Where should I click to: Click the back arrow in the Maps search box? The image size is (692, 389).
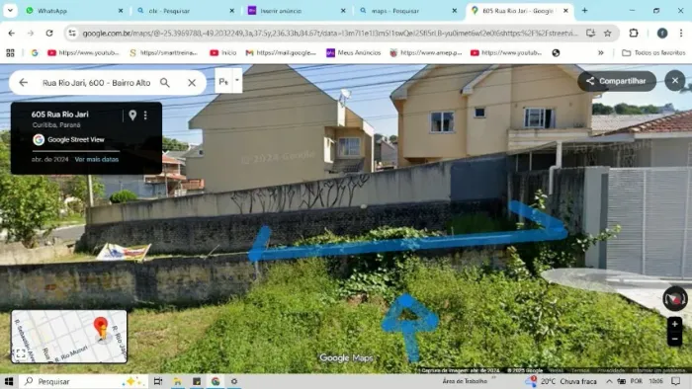[x=24, y=82]
